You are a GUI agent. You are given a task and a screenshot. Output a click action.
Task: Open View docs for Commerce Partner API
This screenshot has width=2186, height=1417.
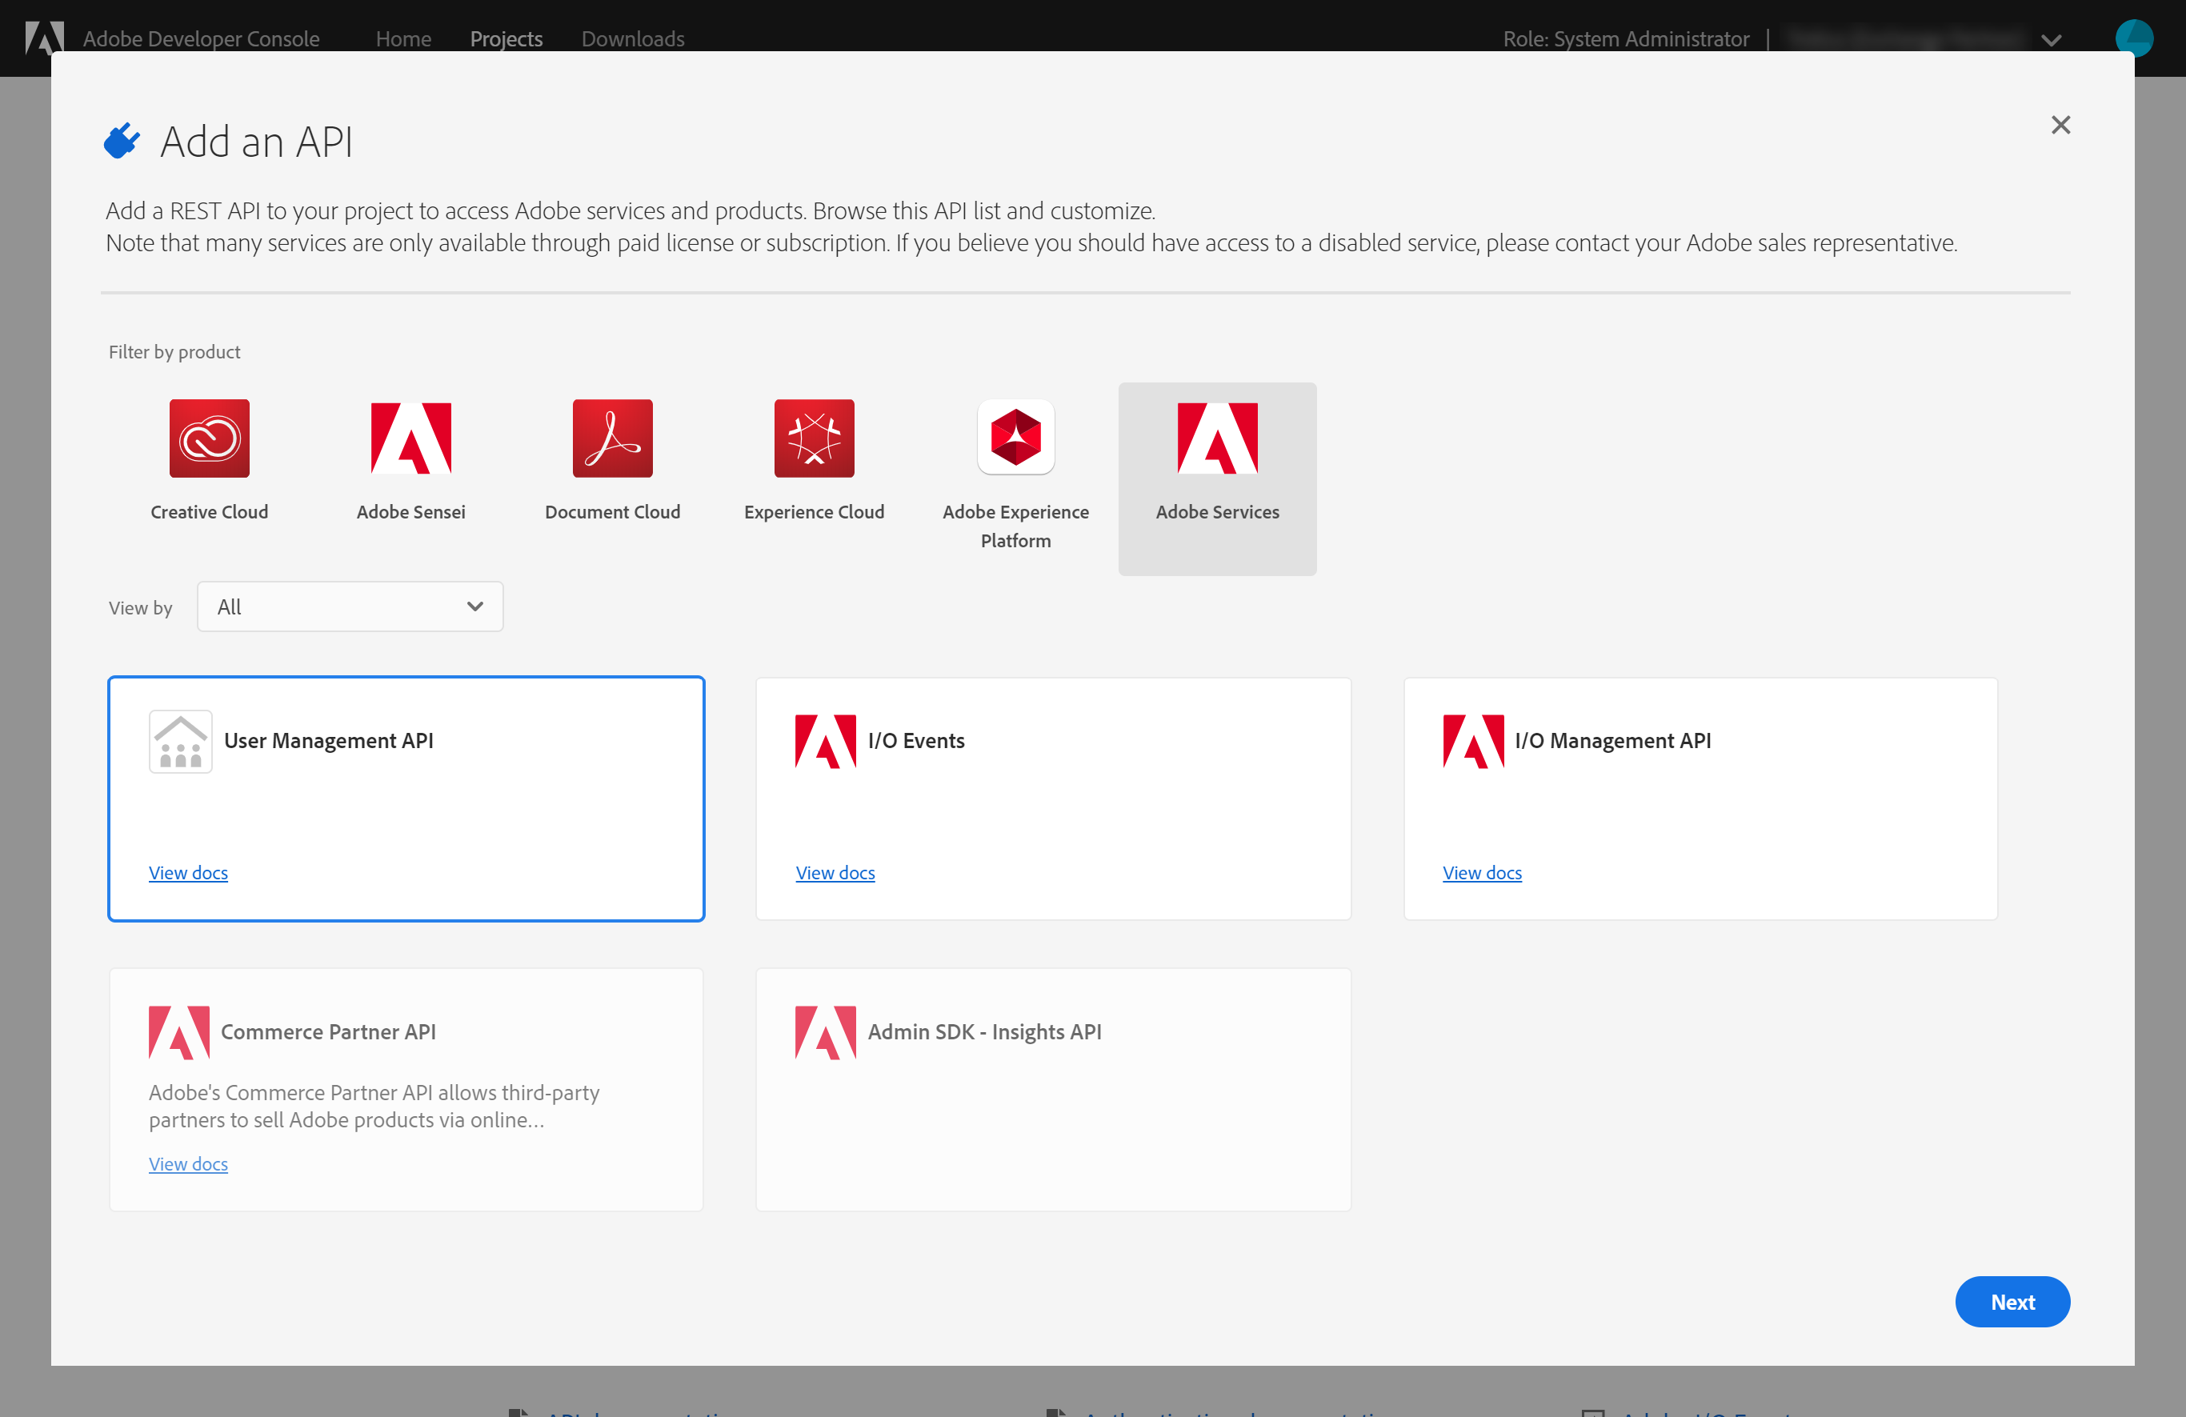point(188,1163)
